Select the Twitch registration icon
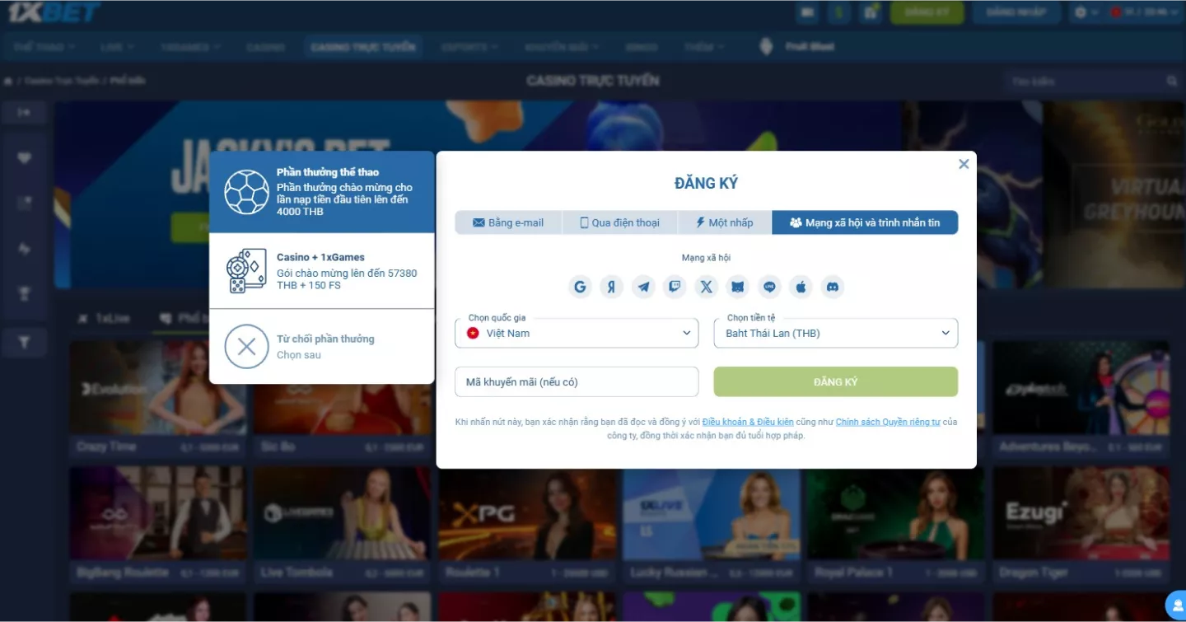 point(675,287)
